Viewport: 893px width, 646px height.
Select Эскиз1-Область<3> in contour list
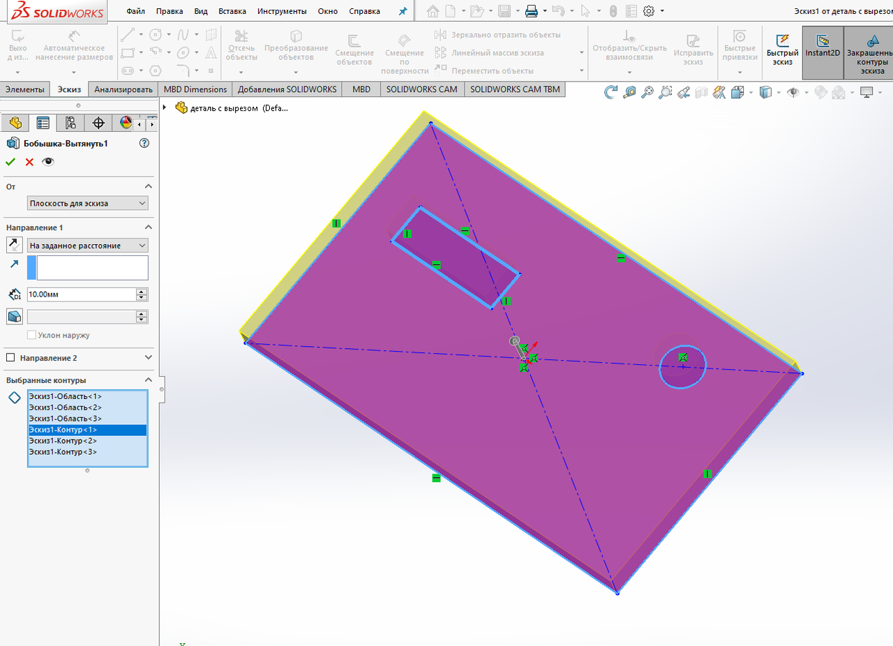[x=87, y=419]
